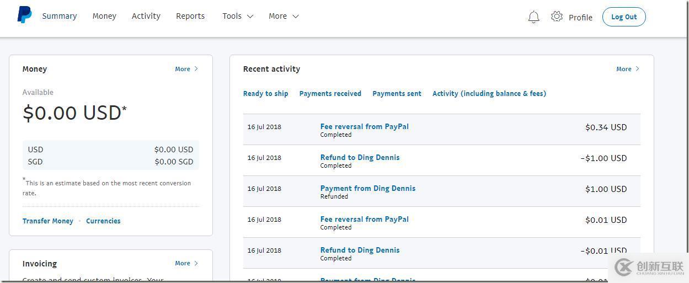Click chevron arrow beside Money More
689x283 pixels.
[196, 69]
